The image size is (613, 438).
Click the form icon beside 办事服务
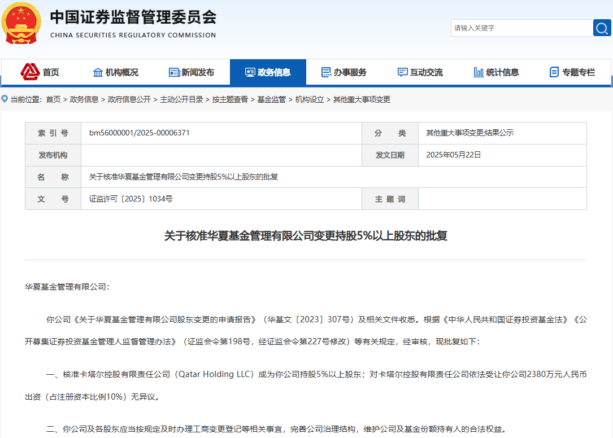point(326,72)
